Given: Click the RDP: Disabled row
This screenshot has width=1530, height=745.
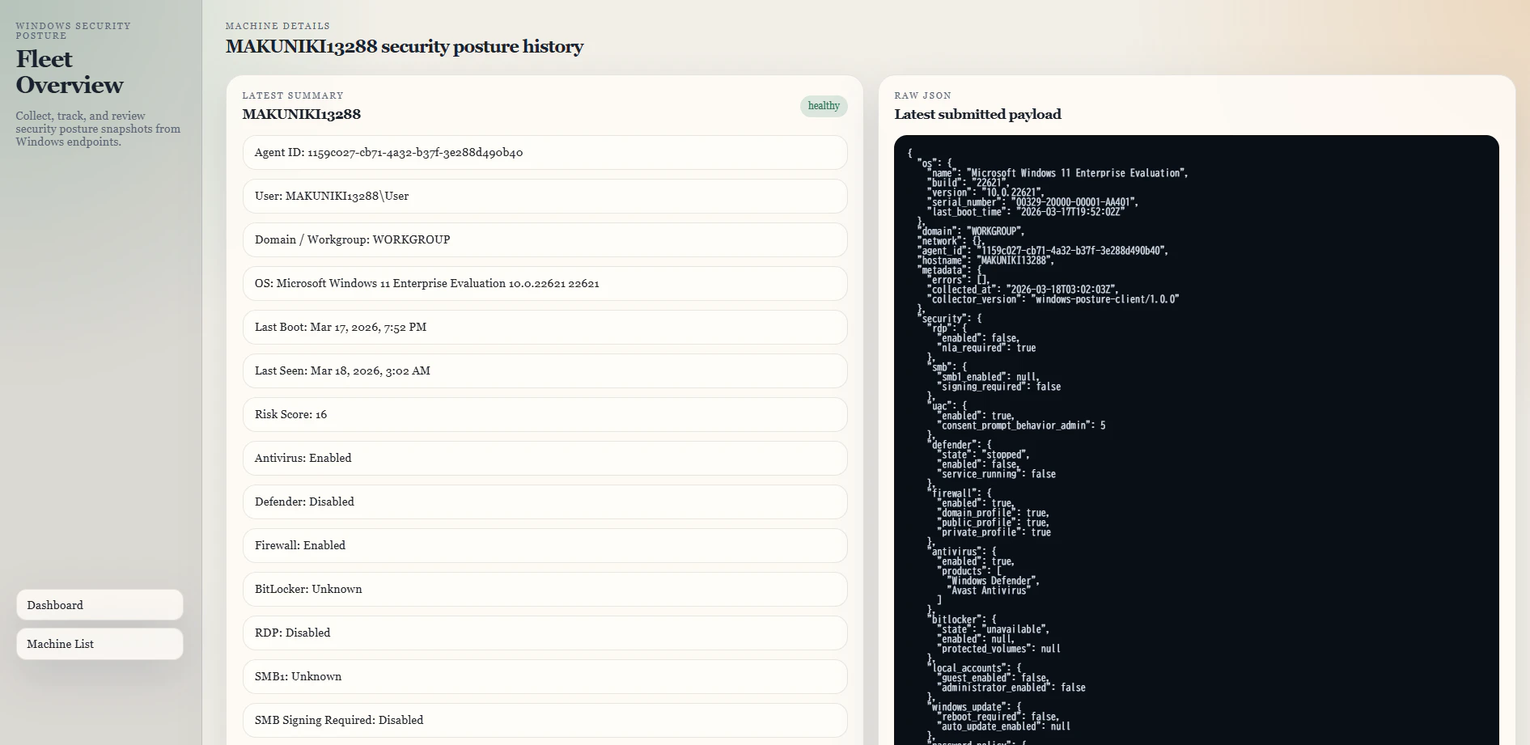Looking at the screenshot, I should pyautogui.click(x=545, y=633).
